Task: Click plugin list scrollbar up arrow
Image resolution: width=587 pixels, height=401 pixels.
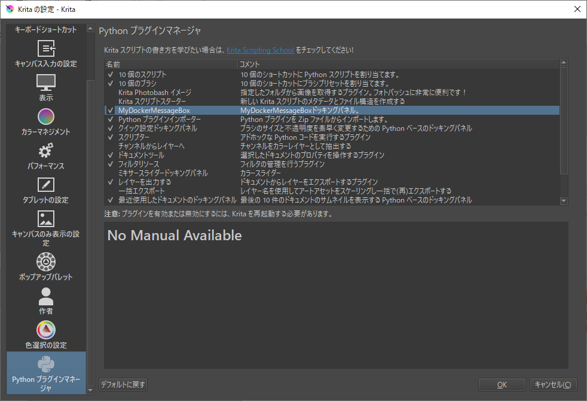Action: point(564,63)
